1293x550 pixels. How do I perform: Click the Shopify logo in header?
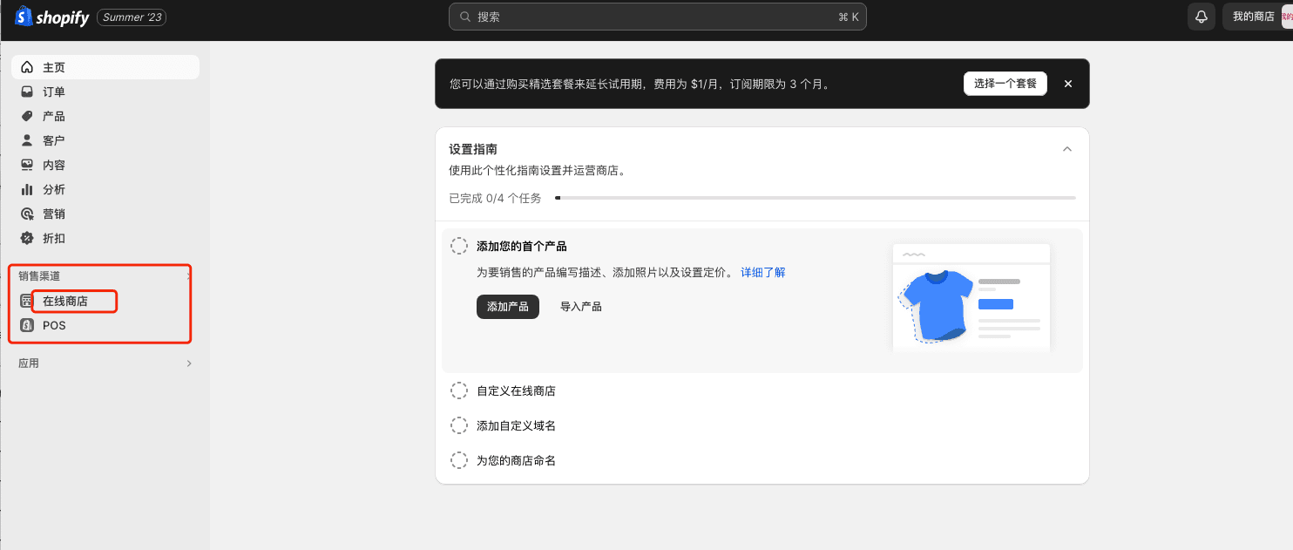(x=52, y=17)
